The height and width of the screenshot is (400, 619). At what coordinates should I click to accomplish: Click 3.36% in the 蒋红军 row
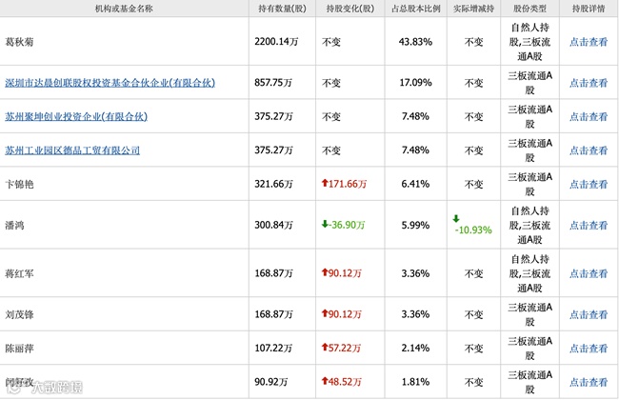pyautogui.click(x=416, y=273)
